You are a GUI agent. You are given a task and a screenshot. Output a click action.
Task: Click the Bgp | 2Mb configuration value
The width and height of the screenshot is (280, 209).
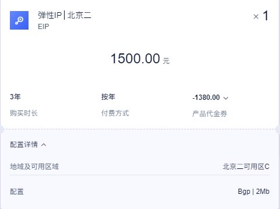[254, 192]
